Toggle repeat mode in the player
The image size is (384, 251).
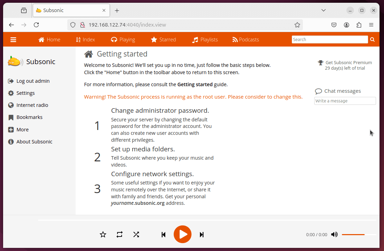pyautogui.click(x=119, y=234)
